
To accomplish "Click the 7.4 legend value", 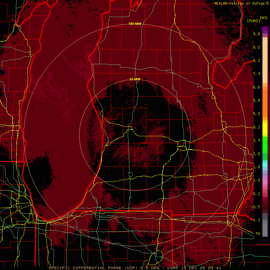I will click(x=256, y=74).
